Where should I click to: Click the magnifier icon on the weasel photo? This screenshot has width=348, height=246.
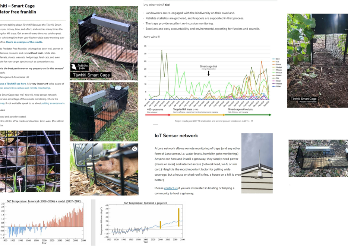pyautogui.click(x=135, y=149)
